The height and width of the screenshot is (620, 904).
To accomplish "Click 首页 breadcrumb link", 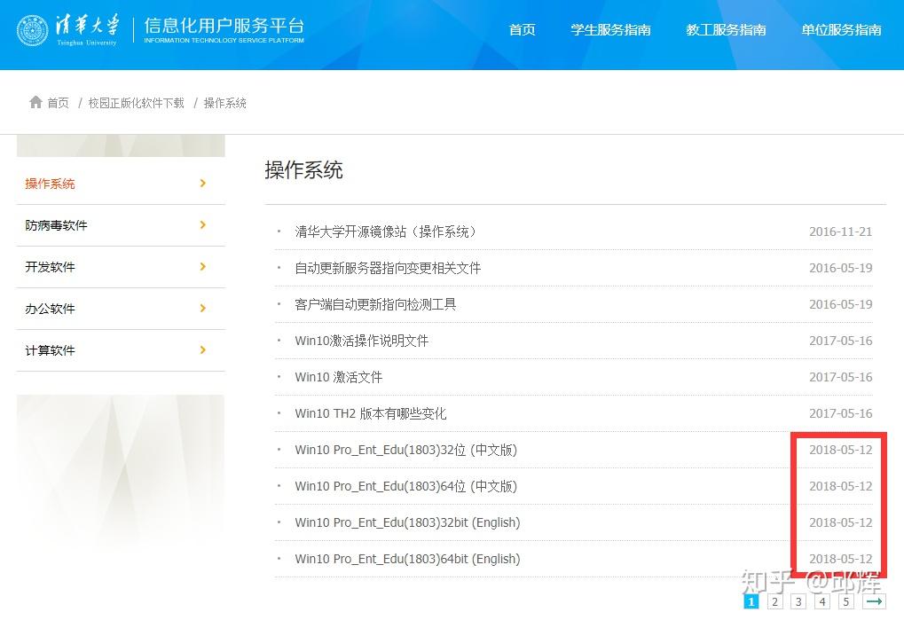I will click(58, 103).
